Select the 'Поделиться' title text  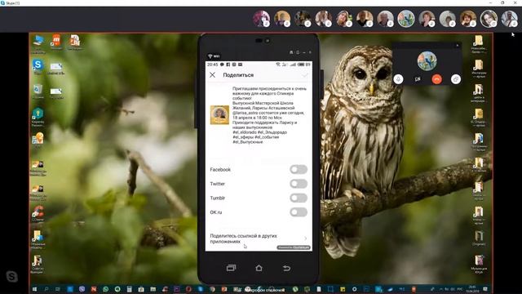click(238, 75)
